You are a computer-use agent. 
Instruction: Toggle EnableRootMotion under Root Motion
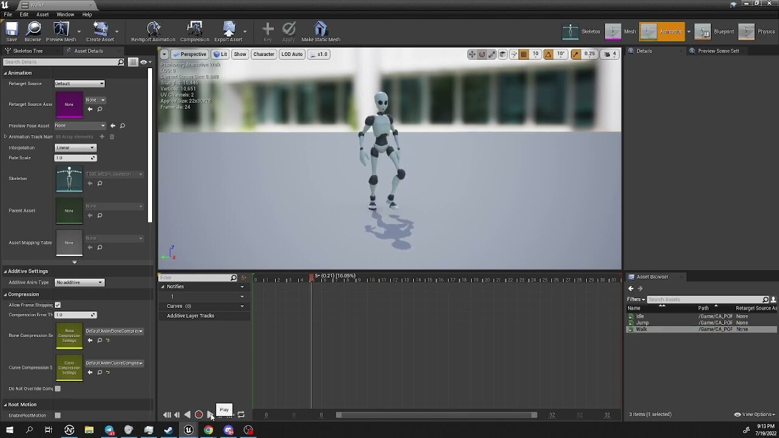(58, 415)
